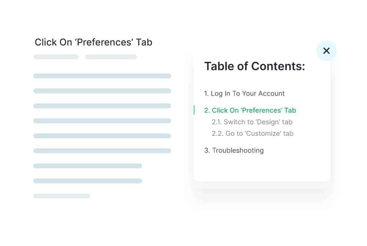Click the shortest placeholder line at the bottom

tap(62, 196)
